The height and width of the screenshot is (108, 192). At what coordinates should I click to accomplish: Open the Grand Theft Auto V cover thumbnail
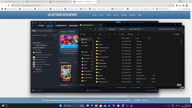pyautogui.click(x=66, y=73)
